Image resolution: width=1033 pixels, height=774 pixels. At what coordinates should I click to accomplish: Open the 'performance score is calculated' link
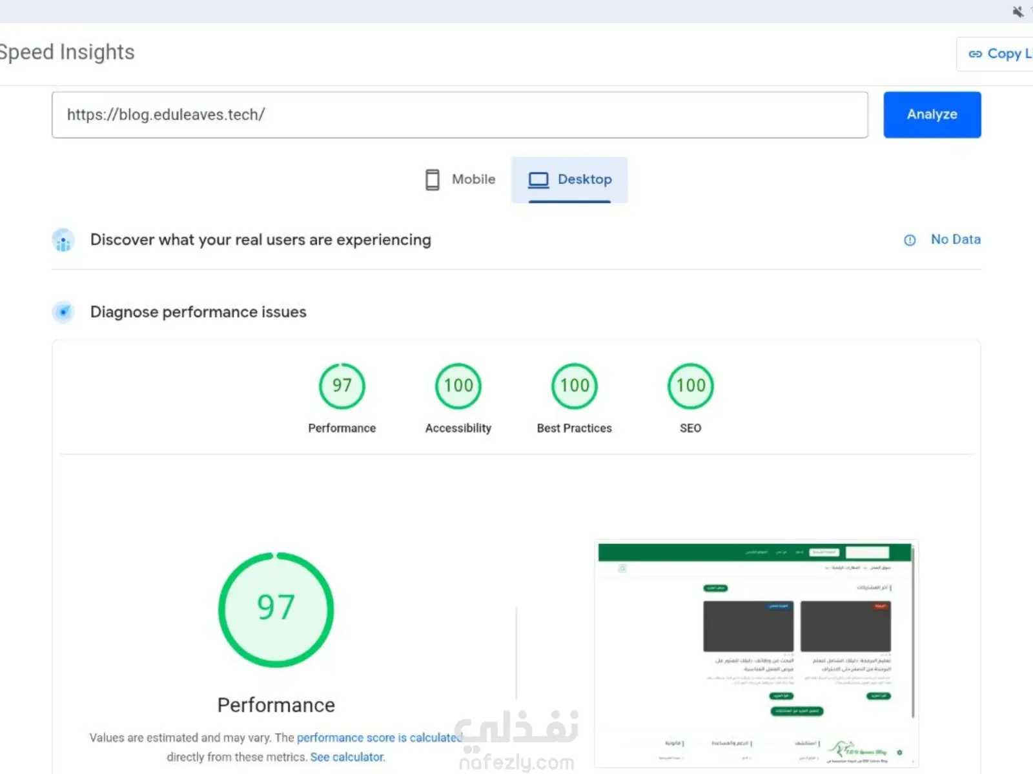coord(380,737)
